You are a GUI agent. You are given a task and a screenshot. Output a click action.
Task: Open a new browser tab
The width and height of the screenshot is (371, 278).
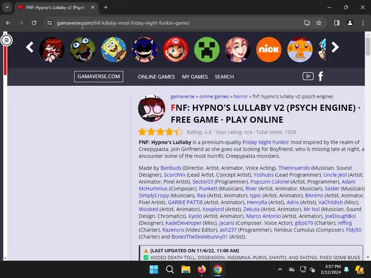pos(106,7)
